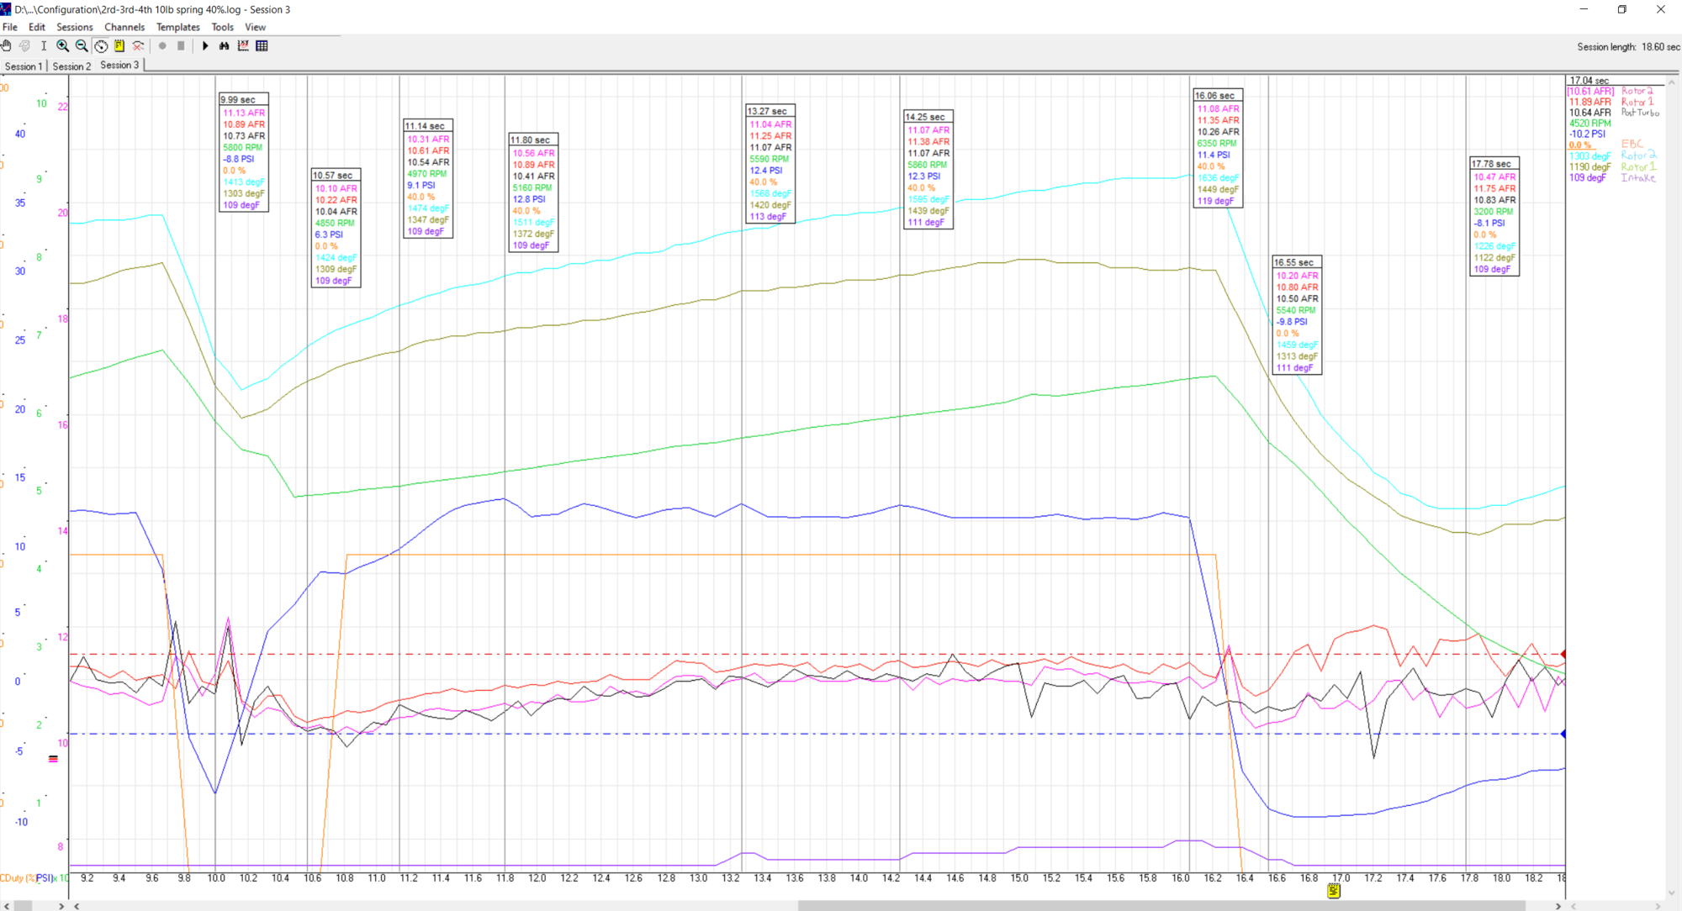Switch to Session 2 tab
Viewport: 1682px width, 911px height.
coord(71,66)
